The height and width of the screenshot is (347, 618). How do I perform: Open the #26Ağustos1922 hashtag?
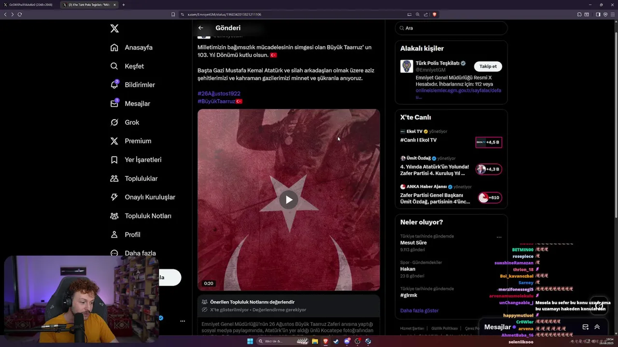pyautogui.click(x=219, y=93)
